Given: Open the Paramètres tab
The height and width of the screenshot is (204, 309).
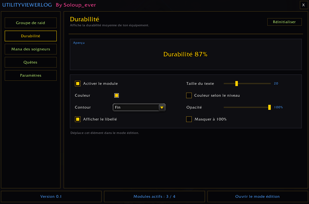Looking at the screenshot, I should point(30,75).
